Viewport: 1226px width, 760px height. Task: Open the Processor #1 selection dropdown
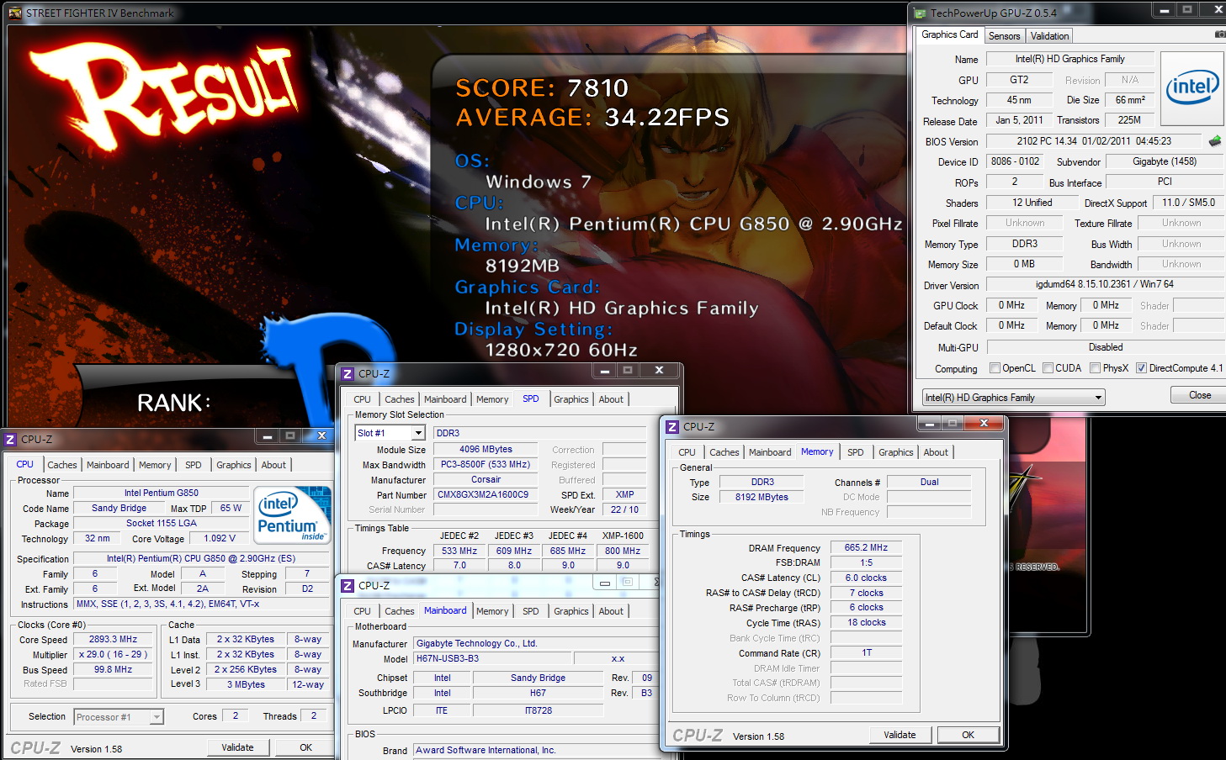(118, 717)
